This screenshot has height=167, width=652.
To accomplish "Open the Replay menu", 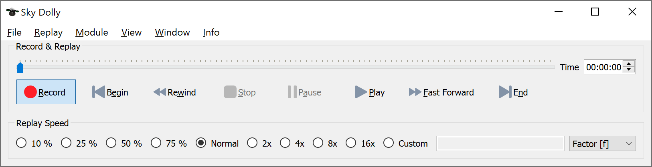I will tap(49, 32).
